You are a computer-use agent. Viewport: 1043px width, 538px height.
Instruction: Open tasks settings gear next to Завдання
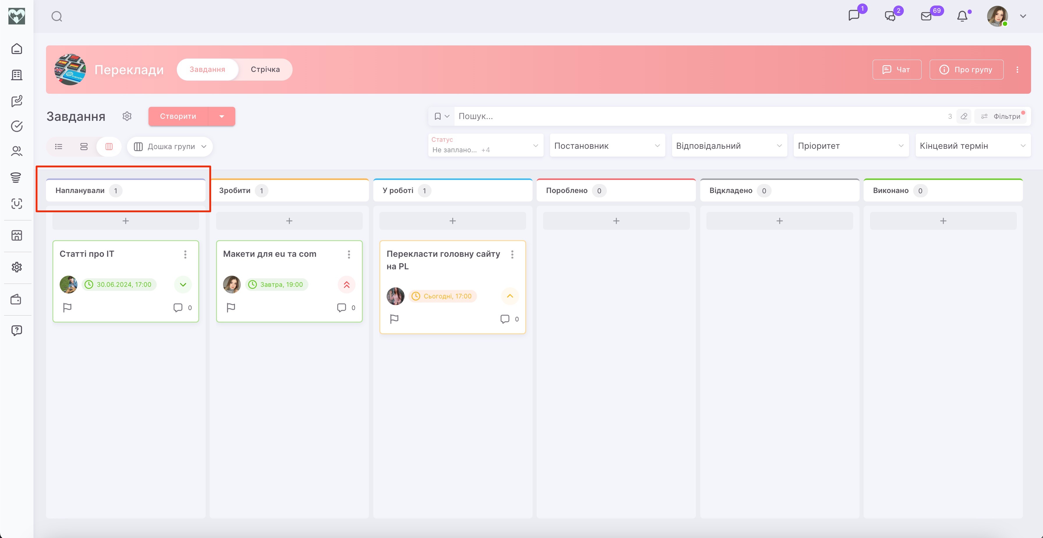127,116
